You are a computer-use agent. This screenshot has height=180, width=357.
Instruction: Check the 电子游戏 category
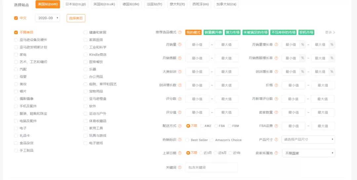85,143
